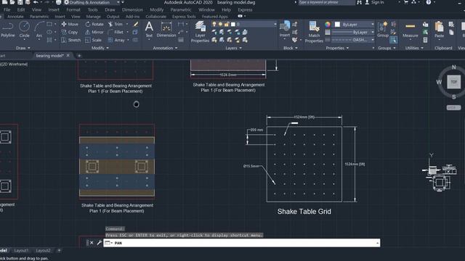Click the white ByLayer color swatch
465x261 pixels.
(x=337, y=25)
